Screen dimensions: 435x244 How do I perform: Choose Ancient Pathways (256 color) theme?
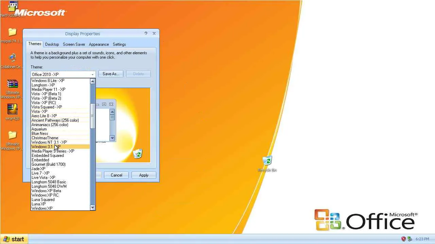click(60, 120)
